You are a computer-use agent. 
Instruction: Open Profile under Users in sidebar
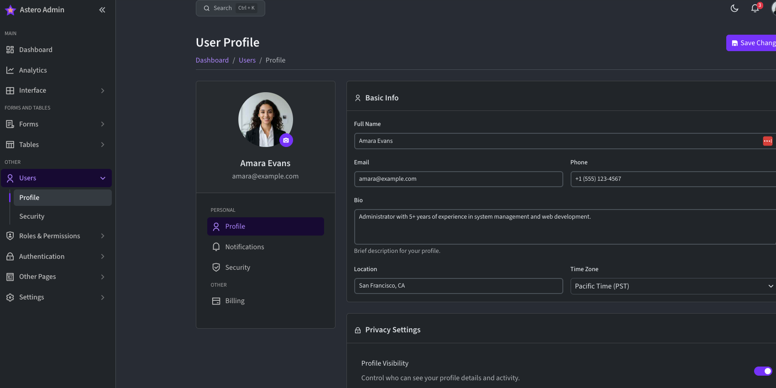pos(63,198)
